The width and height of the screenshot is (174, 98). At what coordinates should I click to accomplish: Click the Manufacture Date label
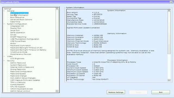click(x=75, y=20)
